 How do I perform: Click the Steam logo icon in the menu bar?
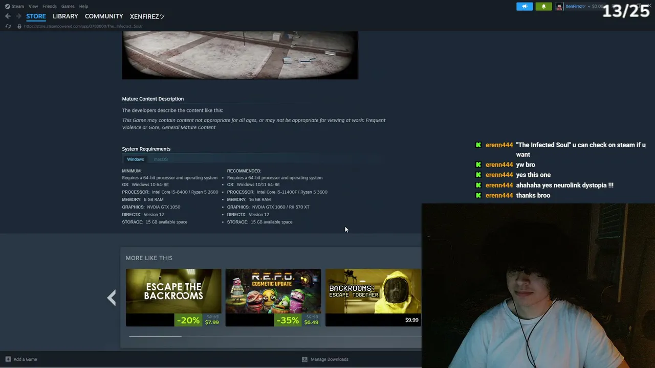tap(7, 6)
